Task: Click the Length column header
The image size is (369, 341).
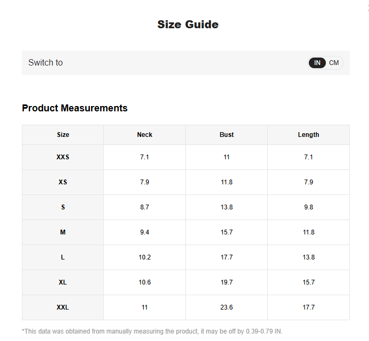Action: click(x=308, y=135)
